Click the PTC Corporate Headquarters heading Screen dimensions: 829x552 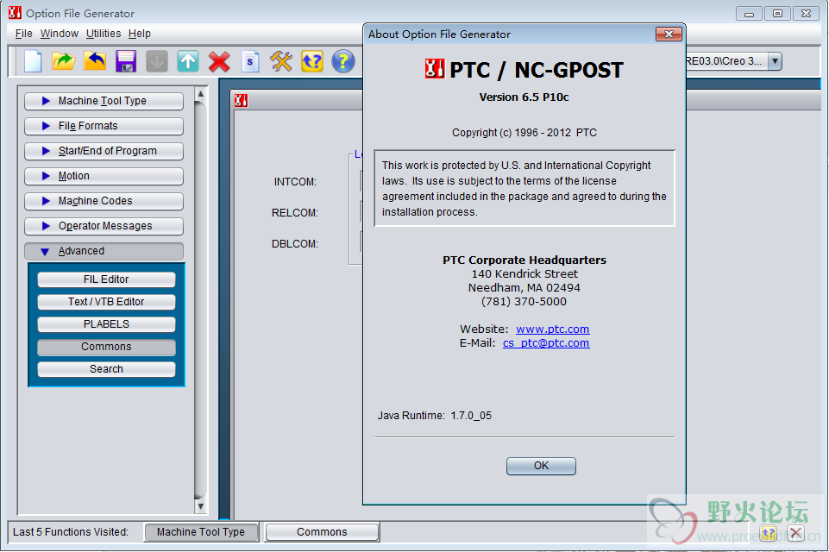(x=524, y=260)
